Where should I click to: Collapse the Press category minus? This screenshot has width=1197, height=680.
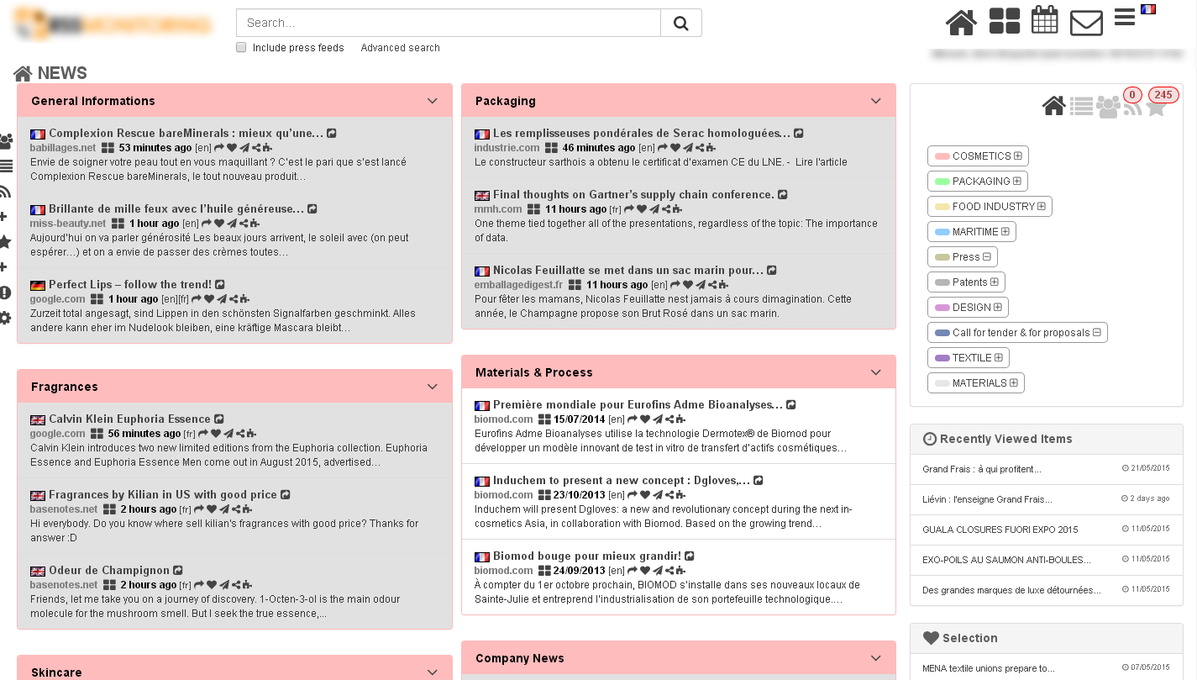tap(987, 257)
